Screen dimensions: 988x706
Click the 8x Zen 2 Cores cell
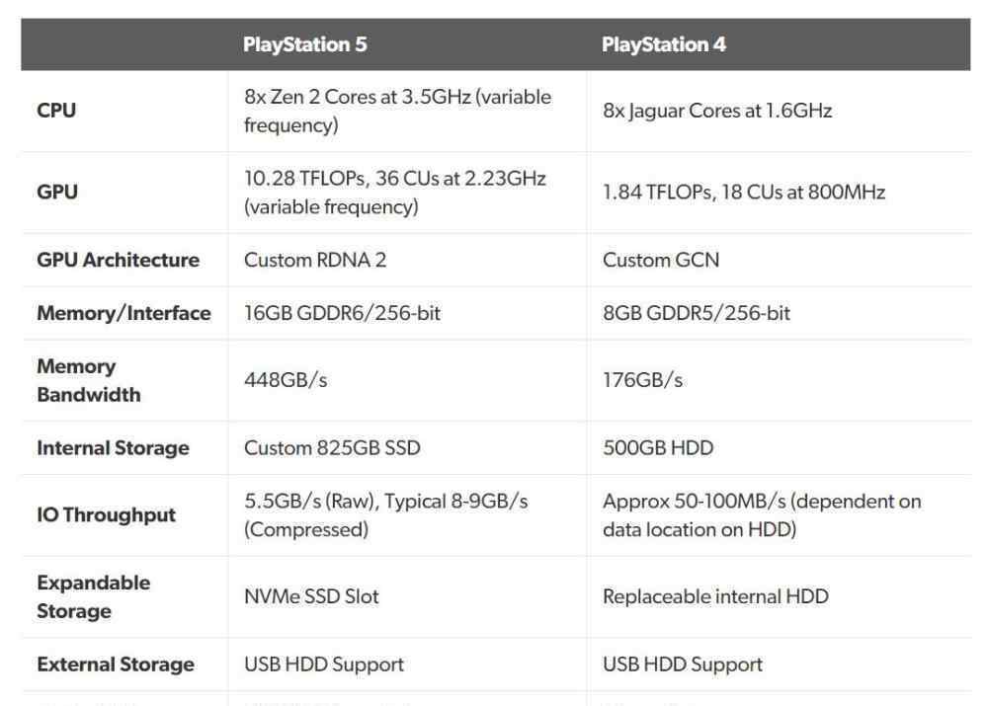(397, 111)
